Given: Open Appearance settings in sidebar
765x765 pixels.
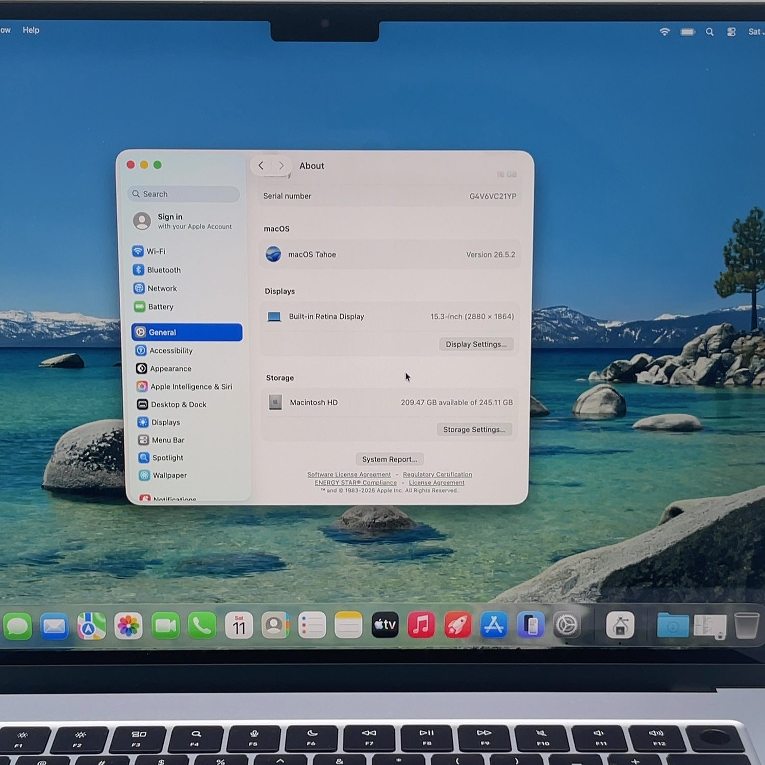Looking at the screenshot, I should (164, 368).
